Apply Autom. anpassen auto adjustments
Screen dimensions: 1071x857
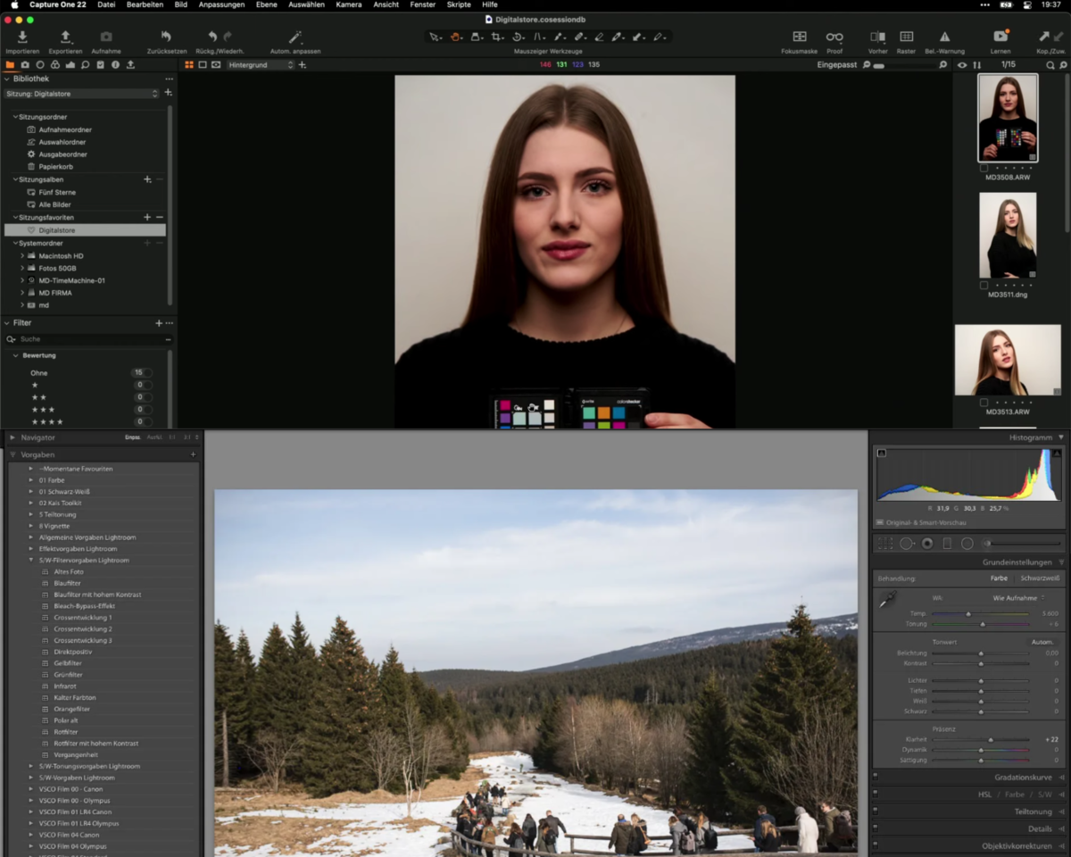point(295,37)
